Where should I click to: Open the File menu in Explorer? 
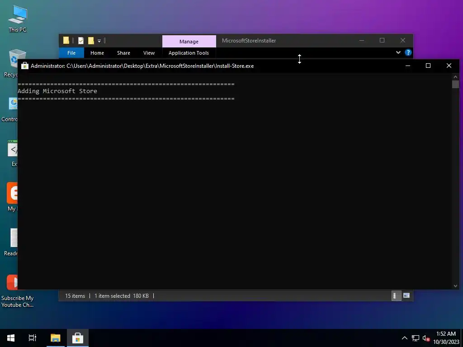pyautogui.click(x=71, y=53)
